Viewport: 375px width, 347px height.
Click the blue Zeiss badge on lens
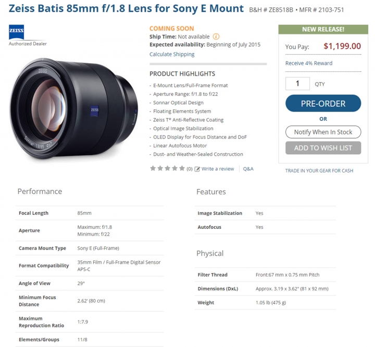pos(95,111)
